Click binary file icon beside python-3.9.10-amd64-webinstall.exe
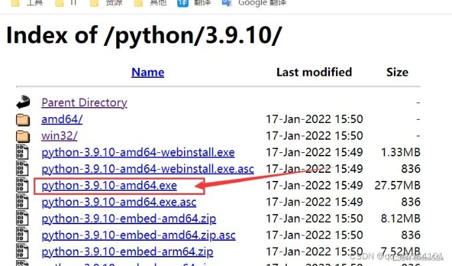The image size is (452, 266). [x=23, y=152]
